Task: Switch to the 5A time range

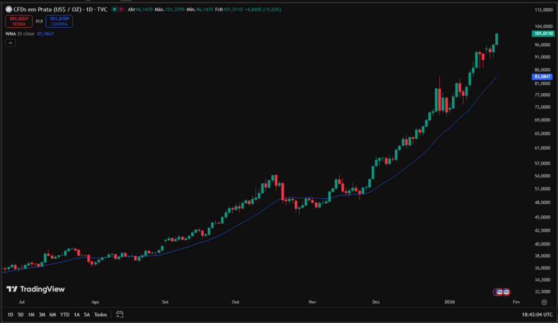Action: pyautogui.click(x=87, y=314)
